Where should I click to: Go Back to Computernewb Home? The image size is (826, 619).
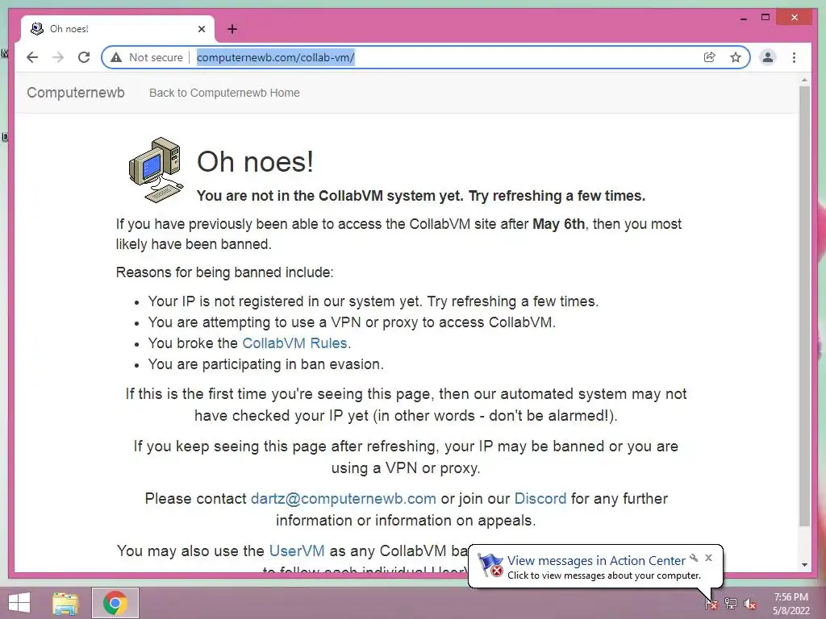[x=224, y=93]
